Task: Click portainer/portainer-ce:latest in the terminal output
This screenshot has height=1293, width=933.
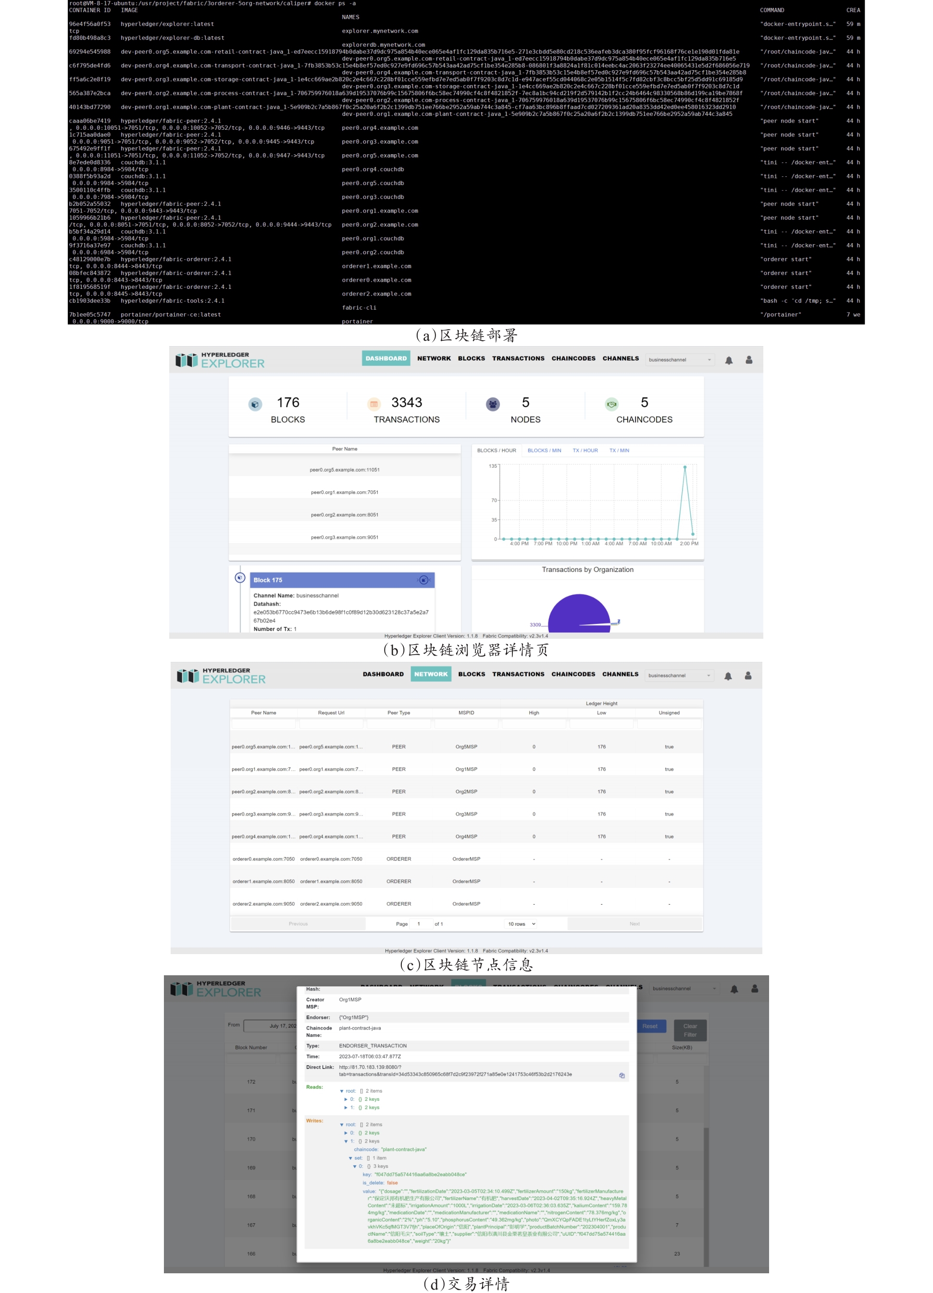Action: (x=171, y=315)
